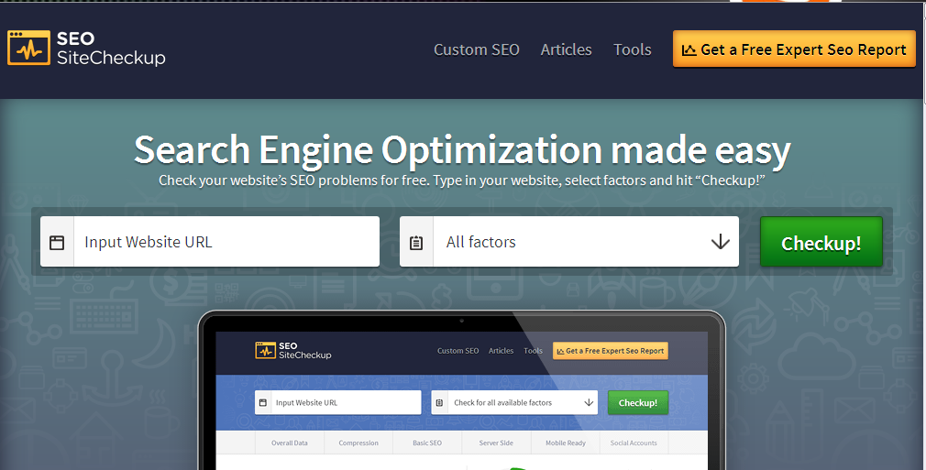
Task: Click Mobile Ready tab in laptop preview
Action: point(565,443)
